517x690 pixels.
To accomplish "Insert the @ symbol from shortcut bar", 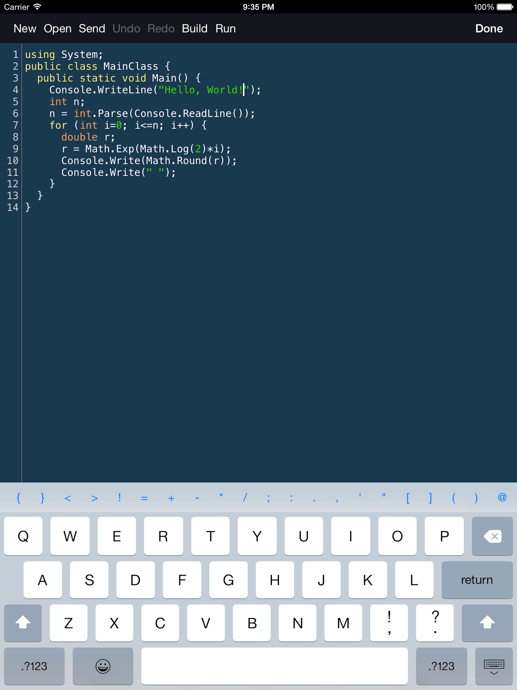I will pos(502,497).
